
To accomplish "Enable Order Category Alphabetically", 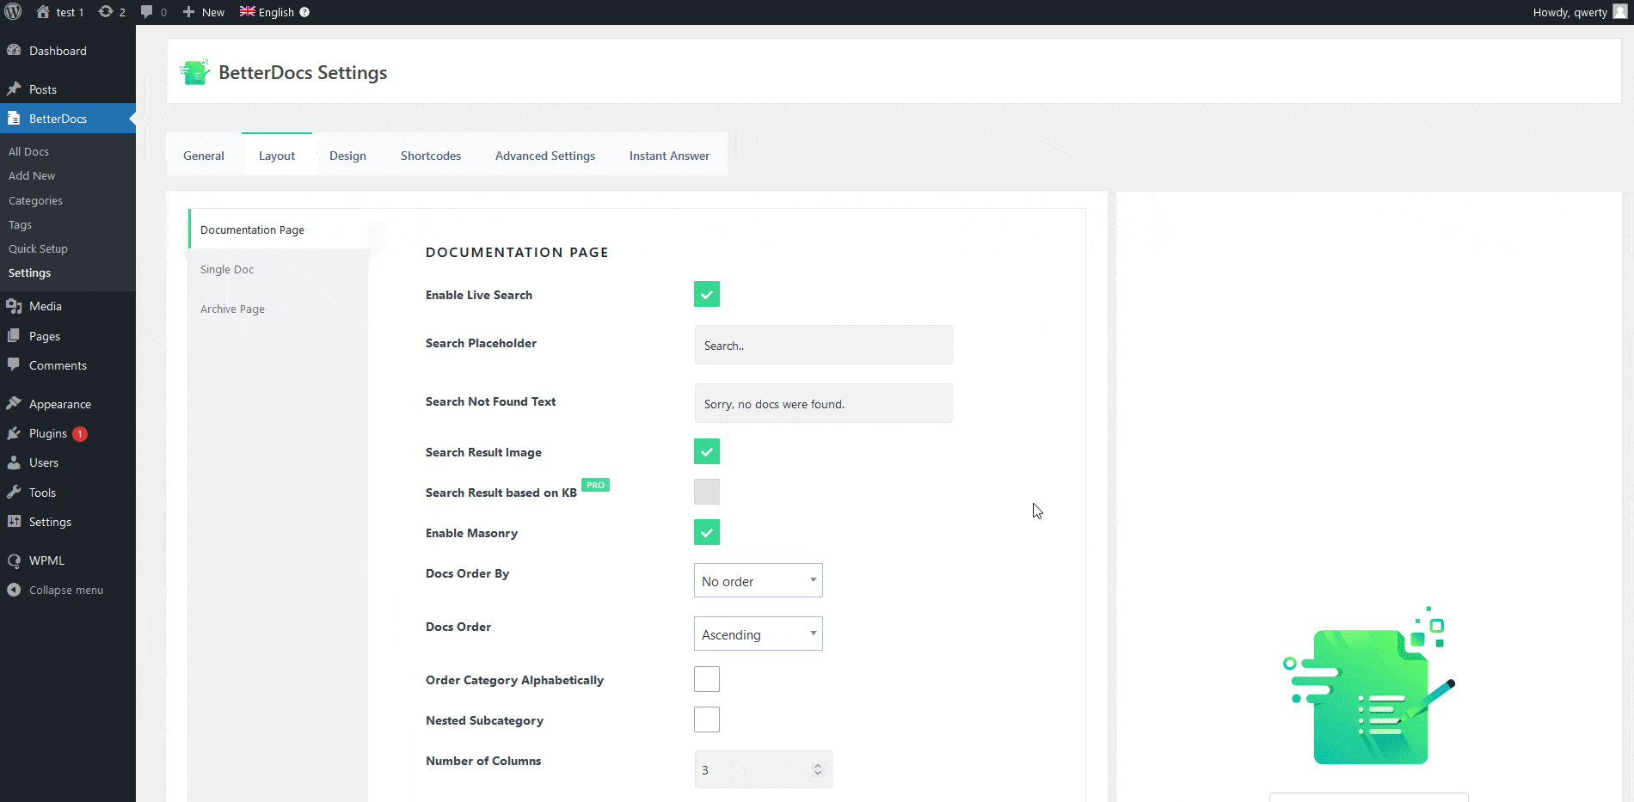I will (x=706, y=679).
